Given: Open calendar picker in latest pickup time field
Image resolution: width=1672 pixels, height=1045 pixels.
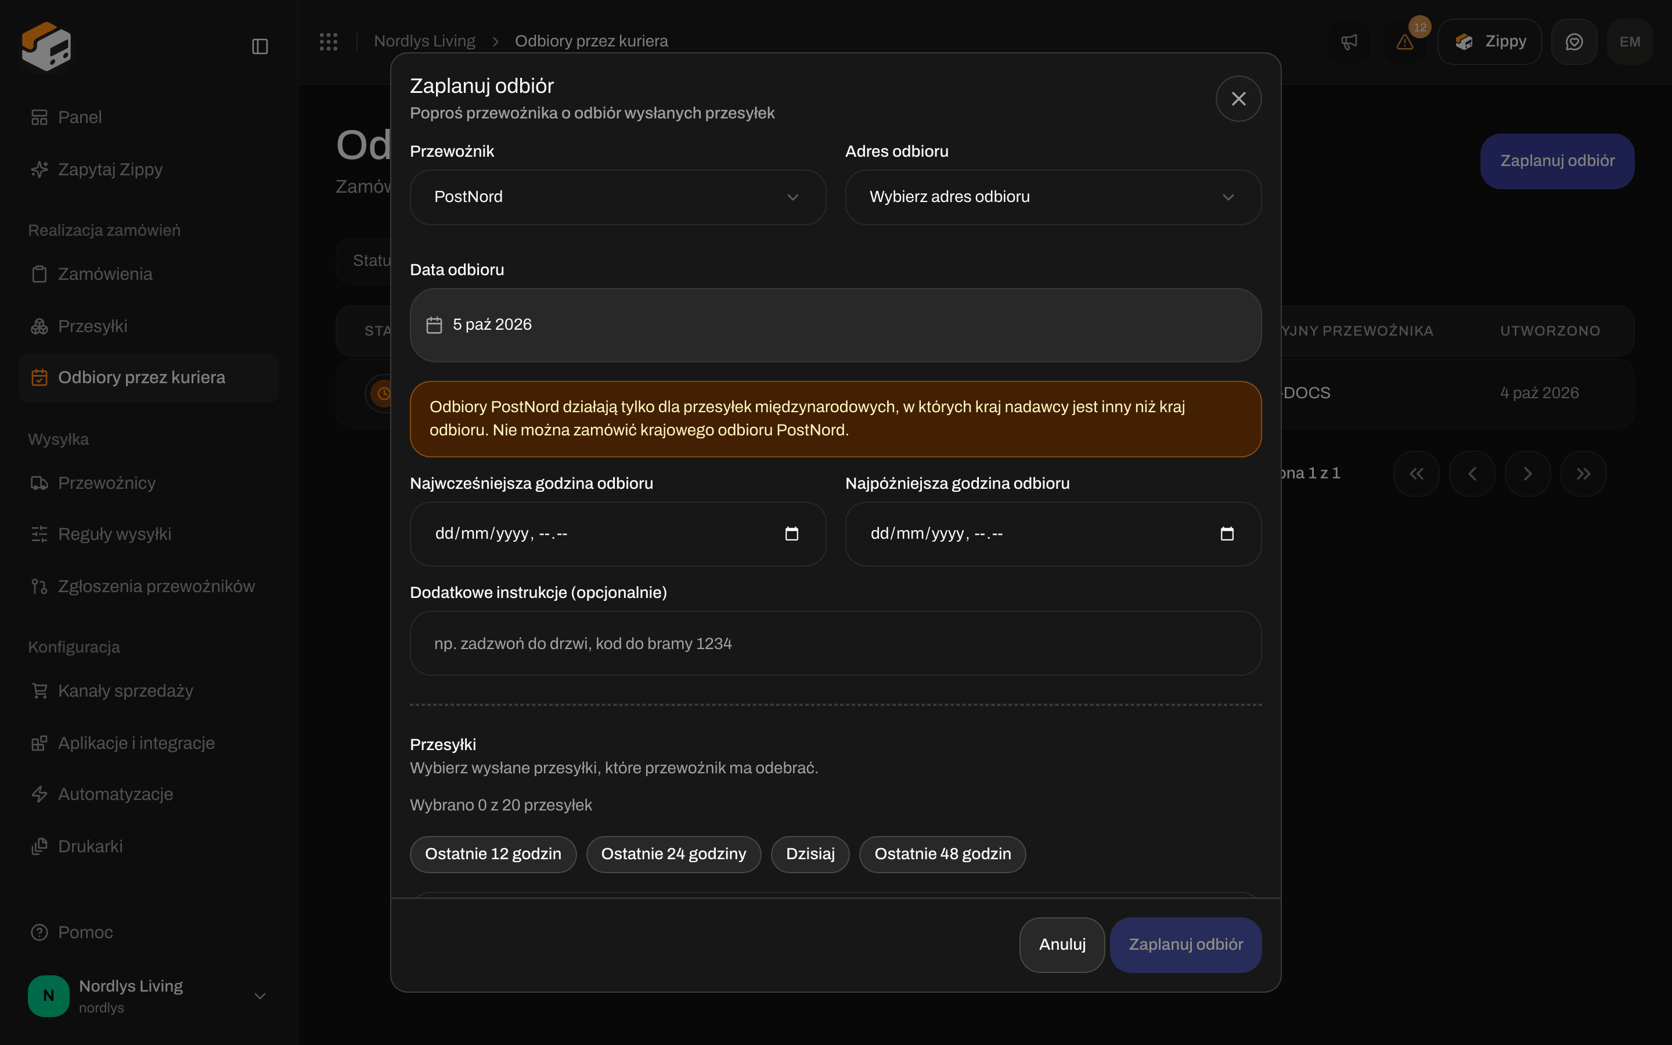Looking at the screenshot, I should (1227, 534).
